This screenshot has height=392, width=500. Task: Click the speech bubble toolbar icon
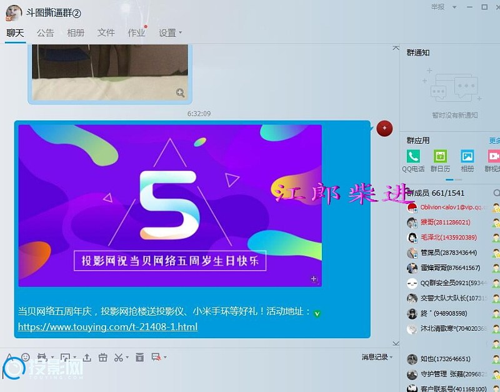click(156, 357)
